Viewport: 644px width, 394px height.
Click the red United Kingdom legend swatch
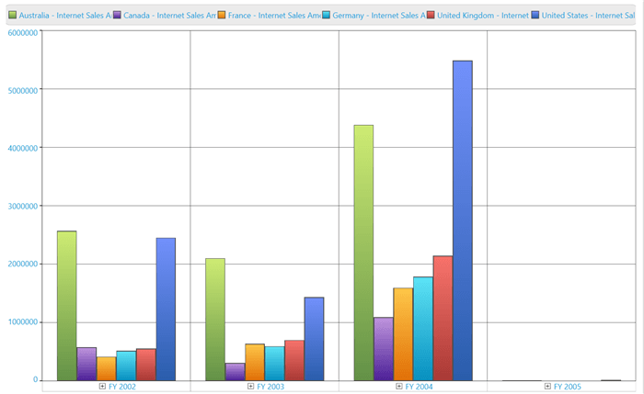click(431, 16)
